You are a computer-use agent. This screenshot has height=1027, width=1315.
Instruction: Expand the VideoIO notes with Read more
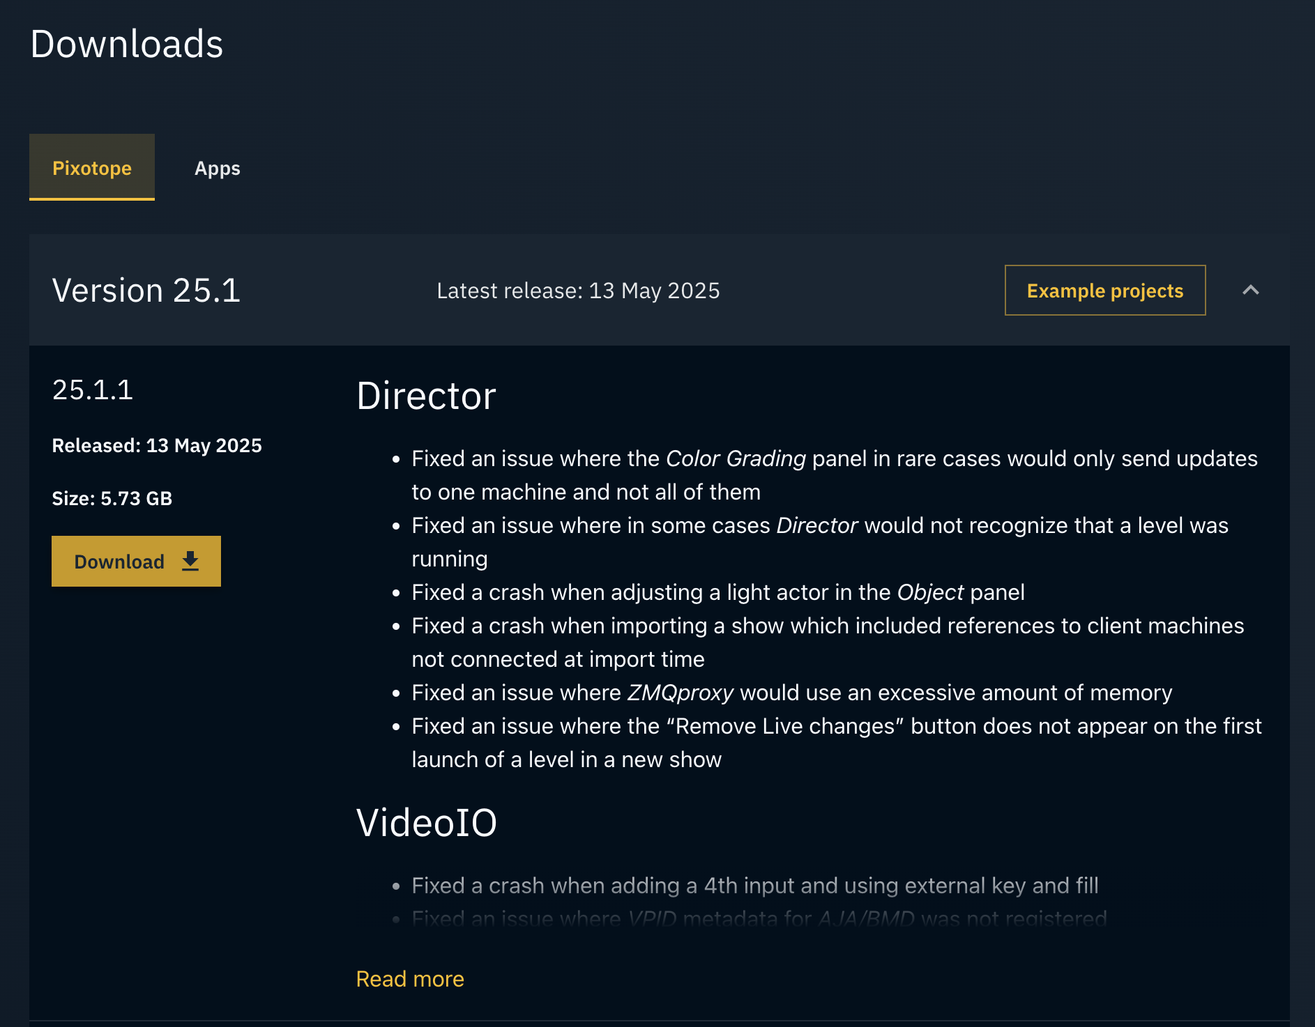click(409, 979)
